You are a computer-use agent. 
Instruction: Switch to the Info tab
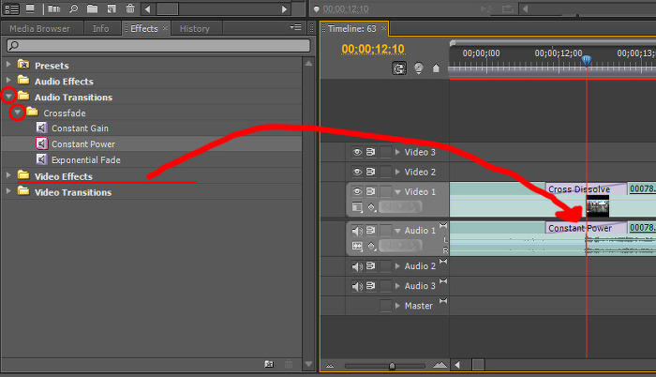[x=101, y=28]
